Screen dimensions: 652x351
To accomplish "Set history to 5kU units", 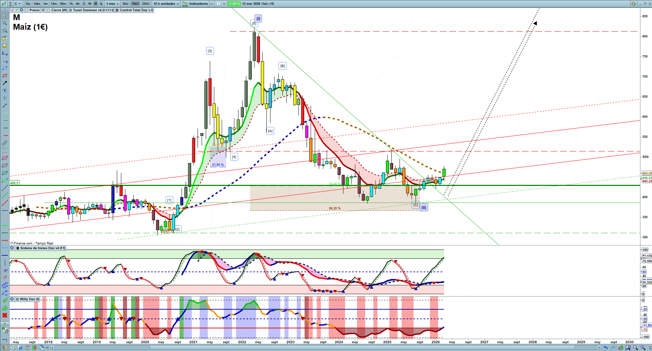I will pyautogui.click(x=125, y=4).
